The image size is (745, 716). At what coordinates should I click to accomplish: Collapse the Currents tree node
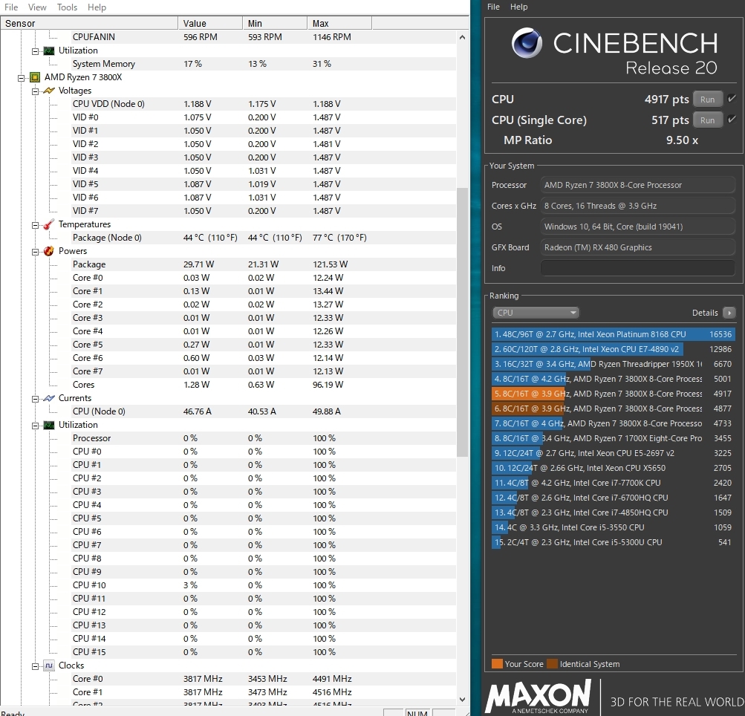click(x=35, y=399)
